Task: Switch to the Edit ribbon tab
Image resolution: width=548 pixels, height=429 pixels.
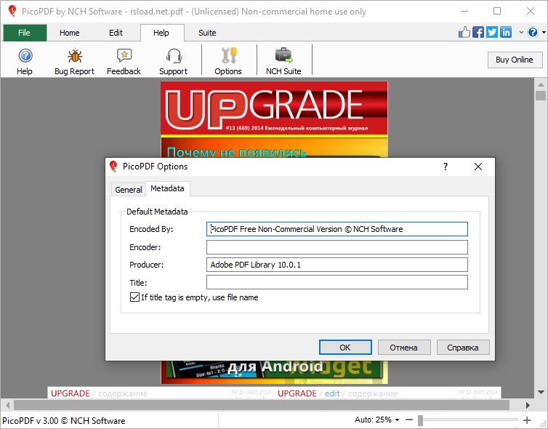Action: [116, 33]
